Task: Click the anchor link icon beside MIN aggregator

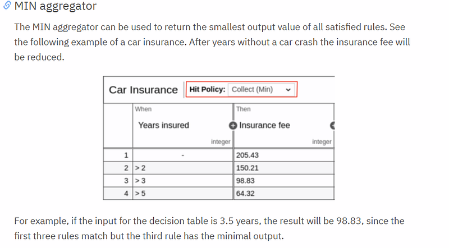Action: (x=7, y=5)
